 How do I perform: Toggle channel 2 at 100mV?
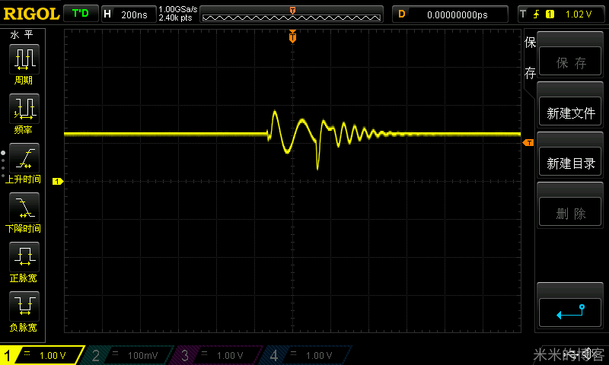[x=129, y=355]
